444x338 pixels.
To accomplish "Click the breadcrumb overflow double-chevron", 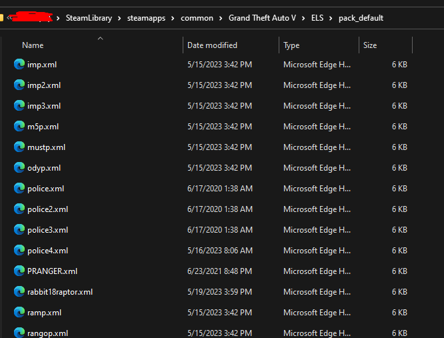I will [x=9, y=18].
